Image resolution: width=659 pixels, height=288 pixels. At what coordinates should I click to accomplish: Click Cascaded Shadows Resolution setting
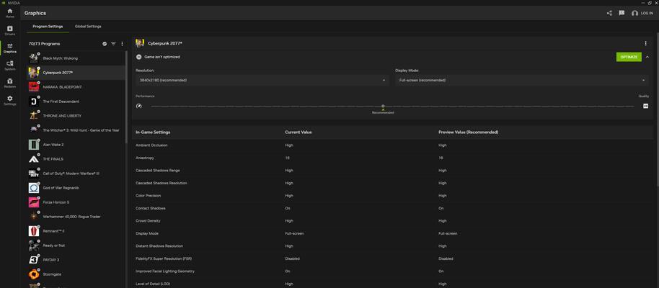click(x=162, y=183)
